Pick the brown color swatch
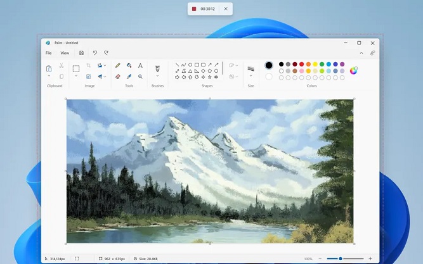The height and width of the screenshot is (264, 423). pos(295,71)
